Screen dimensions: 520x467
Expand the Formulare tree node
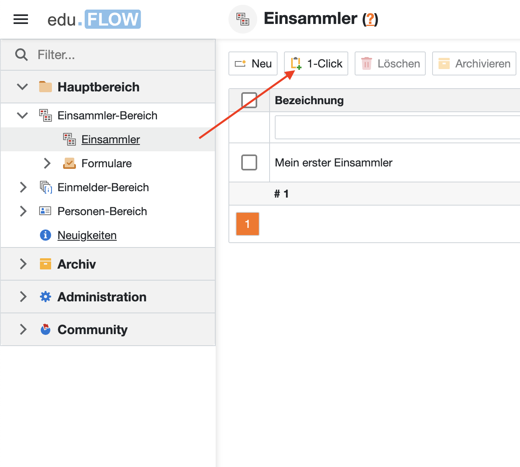pyautogui.click(x=47, y=163)
